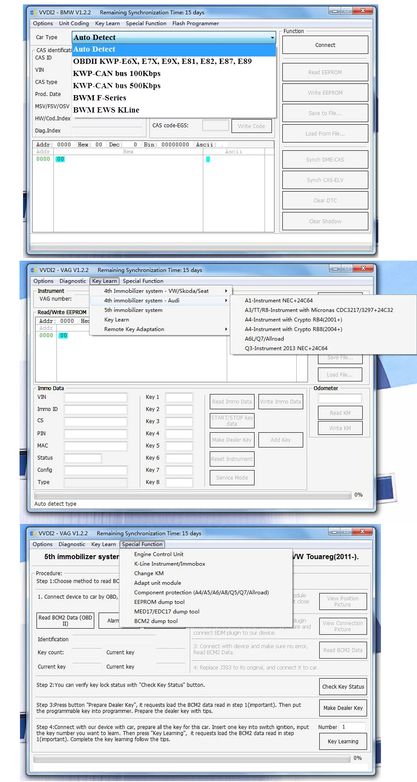
Task: Click Read EEPROM button in BMW window
Action: [x=325, y=73]
